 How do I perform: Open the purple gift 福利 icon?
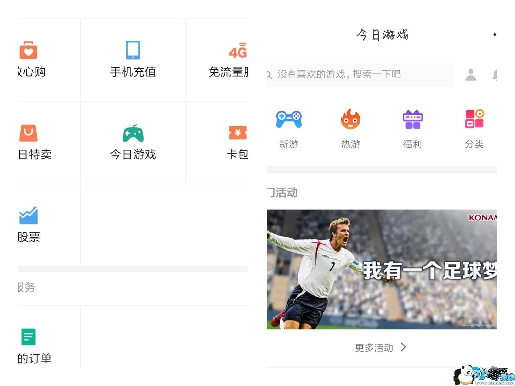[413, 119]
